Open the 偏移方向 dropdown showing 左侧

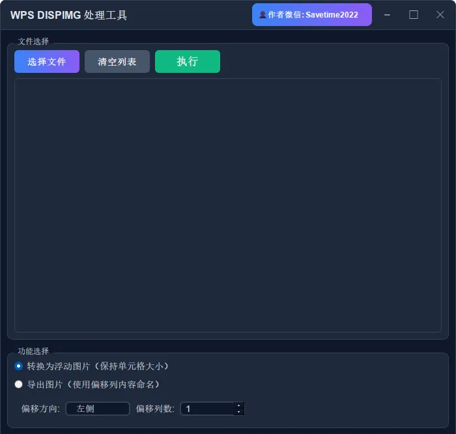98,409
